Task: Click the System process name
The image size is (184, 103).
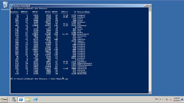Action: click(x=80, y=60)
